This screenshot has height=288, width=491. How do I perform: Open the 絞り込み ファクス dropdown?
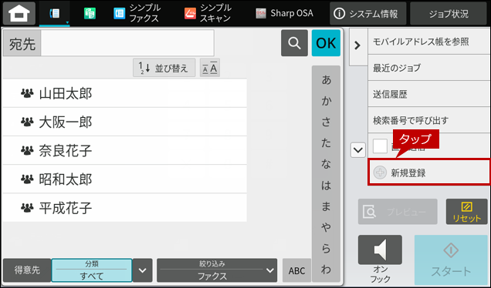(x=217, y=270)
